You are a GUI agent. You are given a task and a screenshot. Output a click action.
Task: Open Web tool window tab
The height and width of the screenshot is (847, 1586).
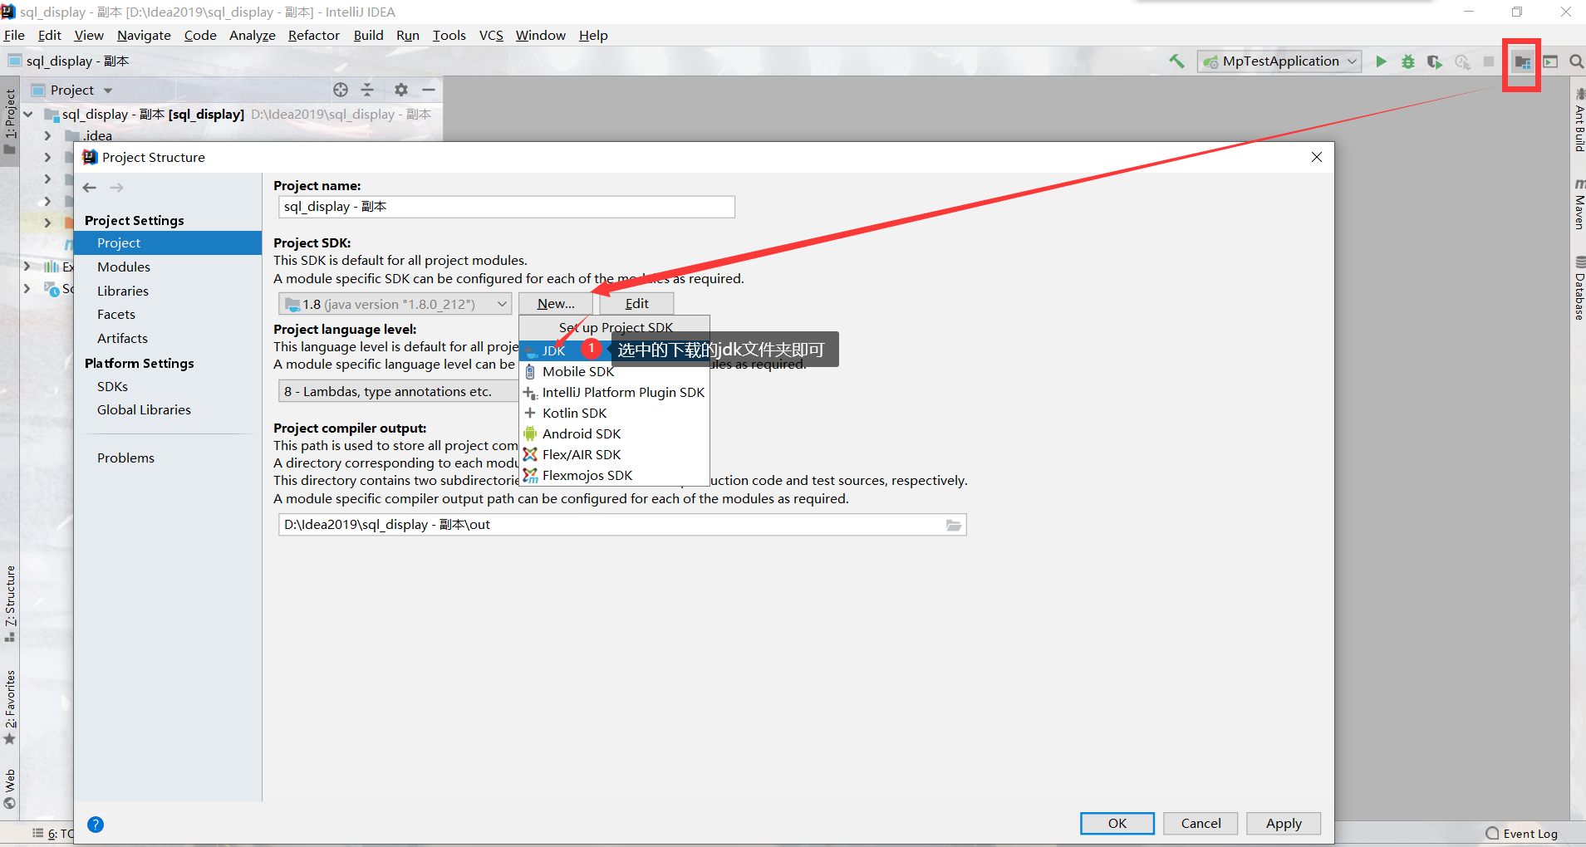coord(10,789)
